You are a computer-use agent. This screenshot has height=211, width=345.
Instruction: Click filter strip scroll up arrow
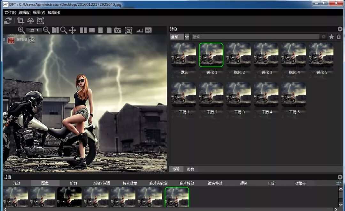click(341, 189)
